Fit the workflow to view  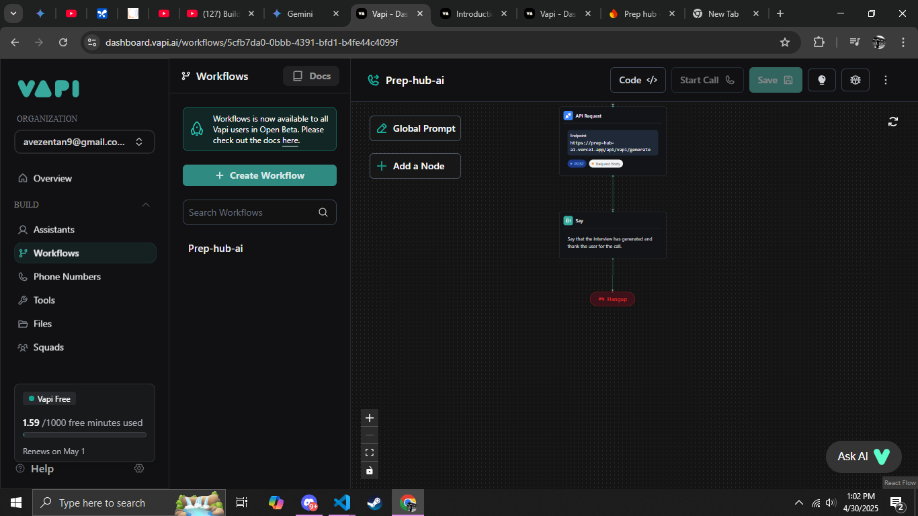369,453
